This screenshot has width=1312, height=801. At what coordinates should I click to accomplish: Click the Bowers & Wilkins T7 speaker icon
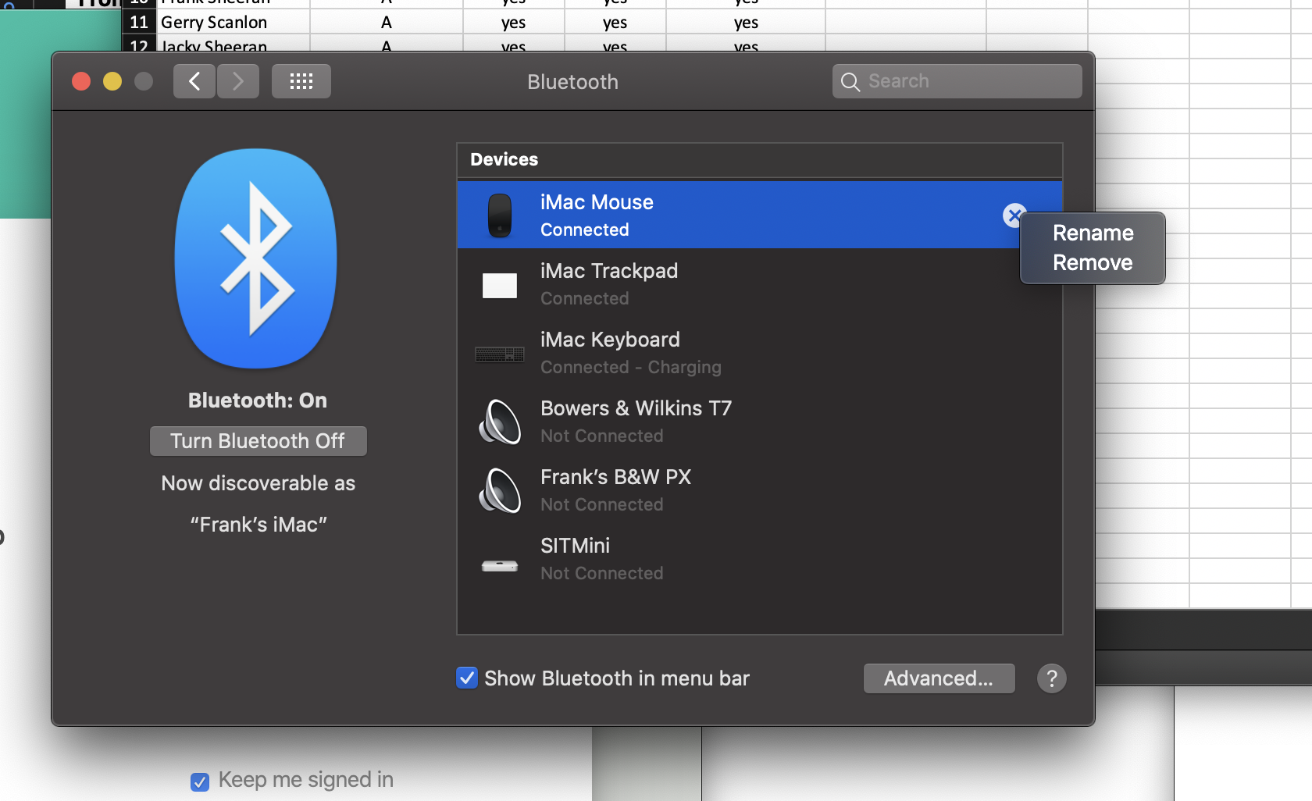[x=500, y=422]
